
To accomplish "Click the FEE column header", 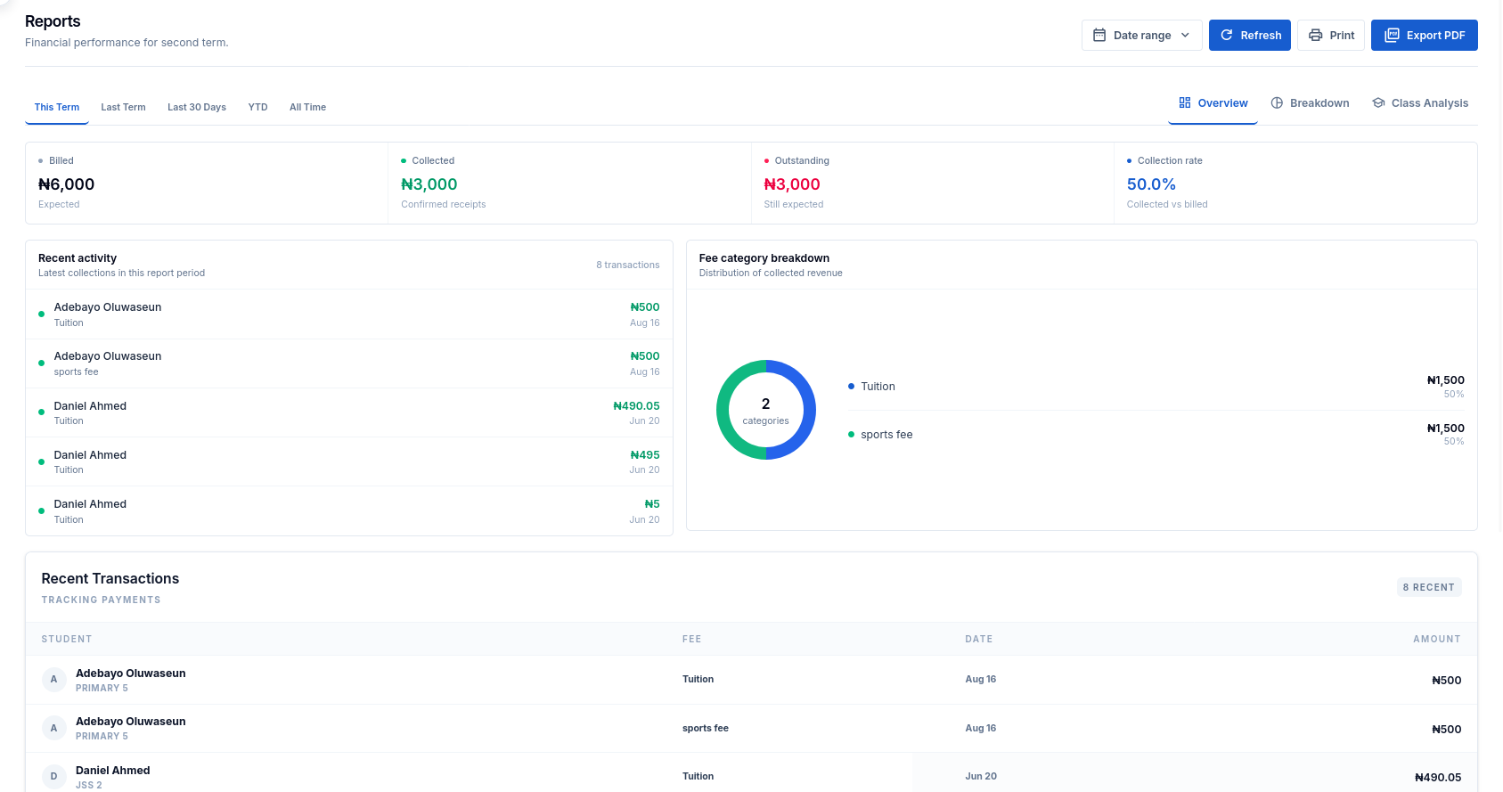I will coord(692,640).
